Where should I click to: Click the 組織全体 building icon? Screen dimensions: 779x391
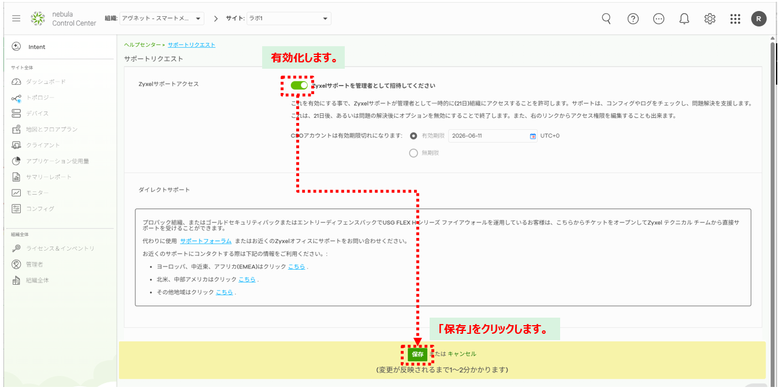pyautogui.click(x=16, y=280)
